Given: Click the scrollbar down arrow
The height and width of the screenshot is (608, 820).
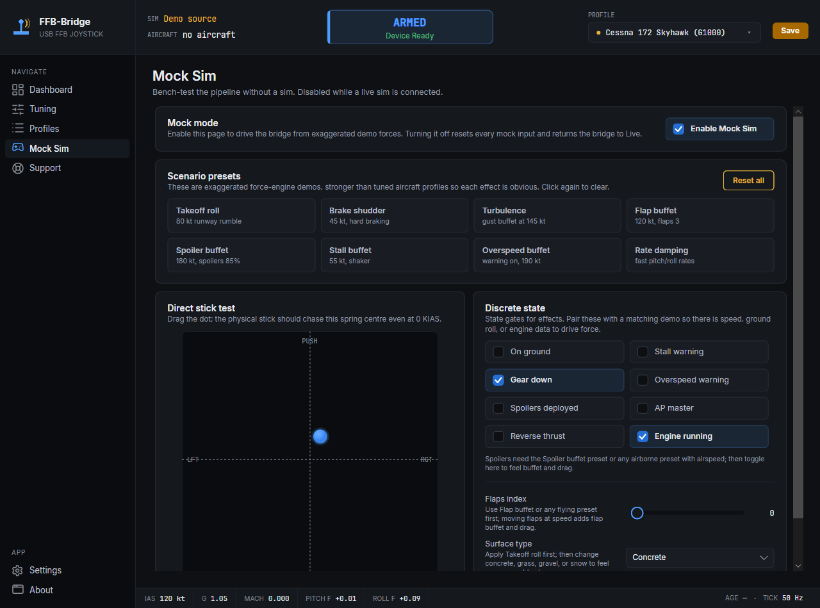Looking at the screenshot, I should pyautogui.click(x=798, y=566).
